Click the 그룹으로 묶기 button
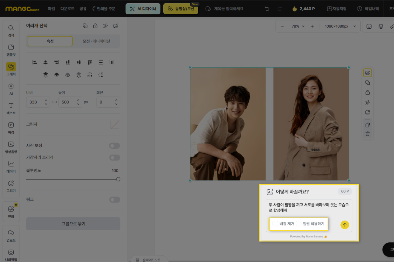The width and height of the screenshot is (394, 262). point(73,224)
